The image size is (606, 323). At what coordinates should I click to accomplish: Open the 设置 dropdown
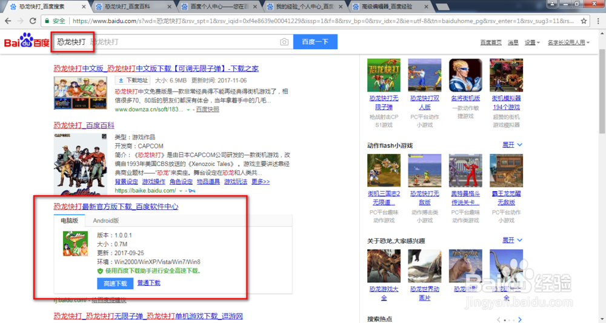[x=532, y=42]
